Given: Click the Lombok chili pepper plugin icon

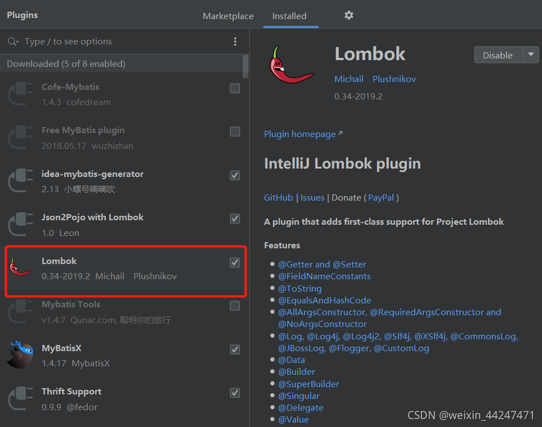Looking at the screenshot, I should [x=20, y=267].
